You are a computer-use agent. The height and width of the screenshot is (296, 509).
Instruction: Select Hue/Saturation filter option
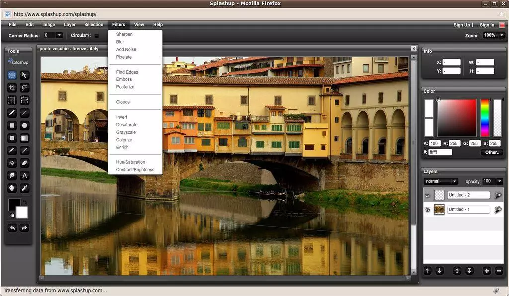(130, 162)
